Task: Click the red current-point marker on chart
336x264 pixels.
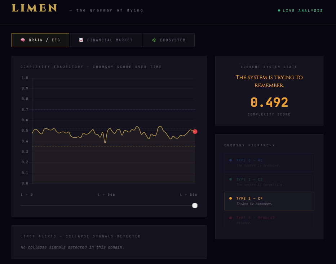Action: tap(195, 132)
